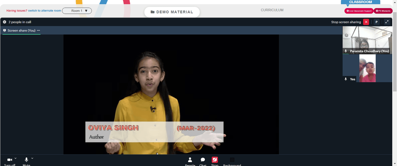Expand camera options chevron
397x166 pixels.
click(x=15, y=158)
